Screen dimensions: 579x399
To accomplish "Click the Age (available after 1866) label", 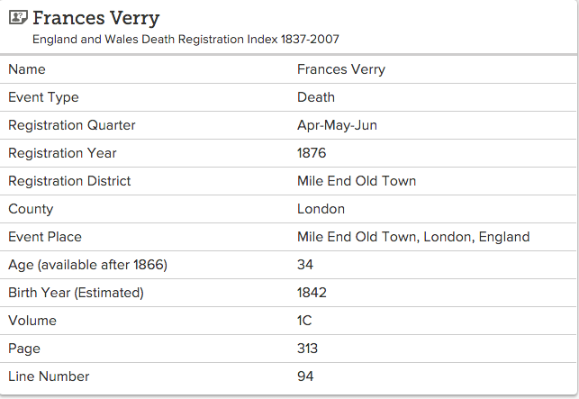I will pyautogui.click(x=87, y=265).
